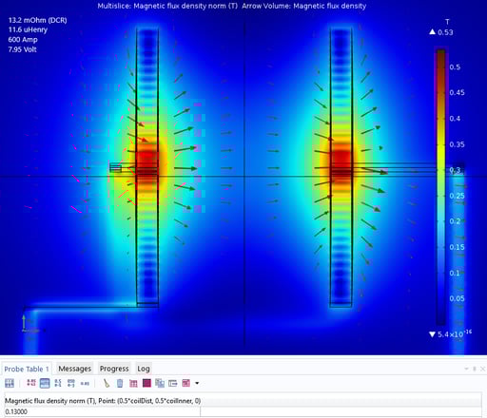The image size is (487, 418).
Task: Copy table and headers to clipboard
Action: 160,383
